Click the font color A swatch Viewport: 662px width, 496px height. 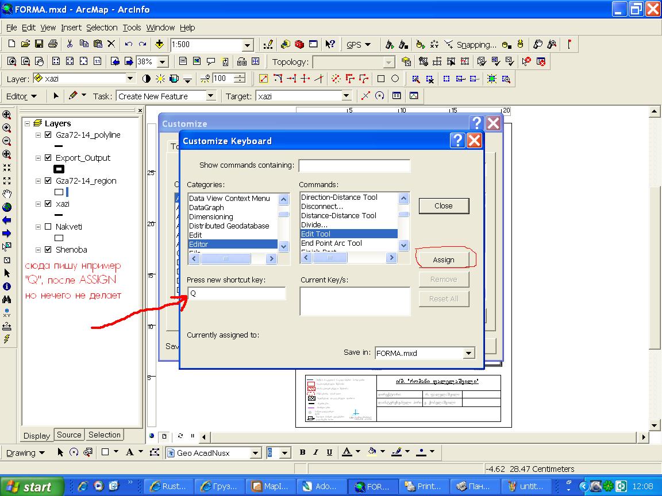(x=347, y=452)
